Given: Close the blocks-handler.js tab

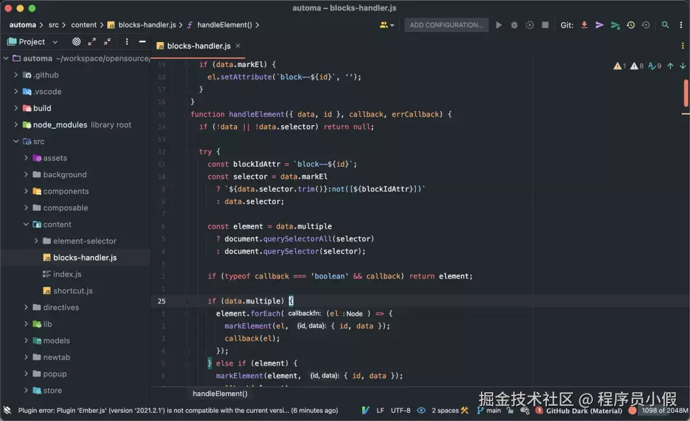Looking at the screenshot, I should point(238,46).
